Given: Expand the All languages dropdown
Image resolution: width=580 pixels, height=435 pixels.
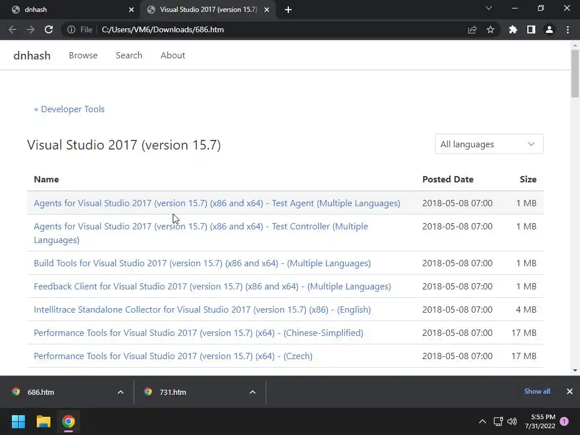Looking at the screenshot, I should 489,144.
